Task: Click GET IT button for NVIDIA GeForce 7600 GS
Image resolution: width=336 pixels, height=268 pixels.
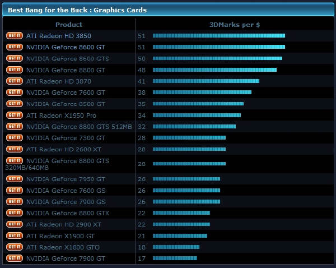Action: [15, 190]
